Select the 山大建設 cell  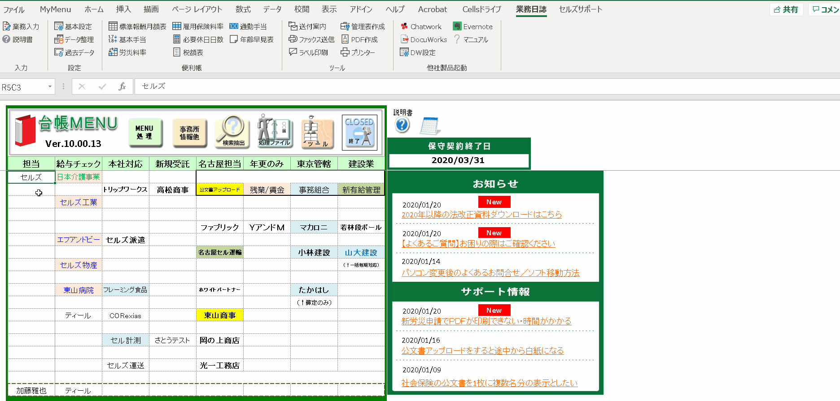coord(361,253)
